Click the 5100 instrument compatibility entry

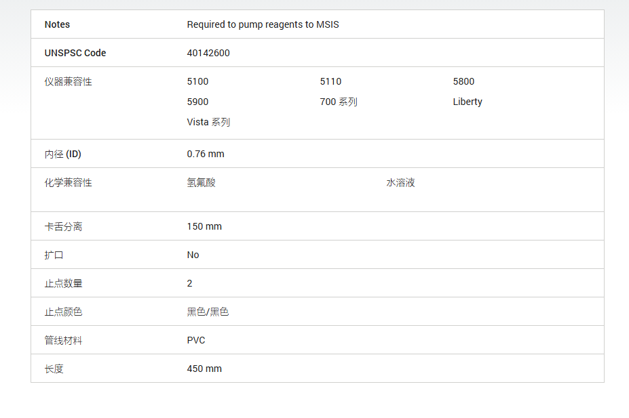pos(197,81)
